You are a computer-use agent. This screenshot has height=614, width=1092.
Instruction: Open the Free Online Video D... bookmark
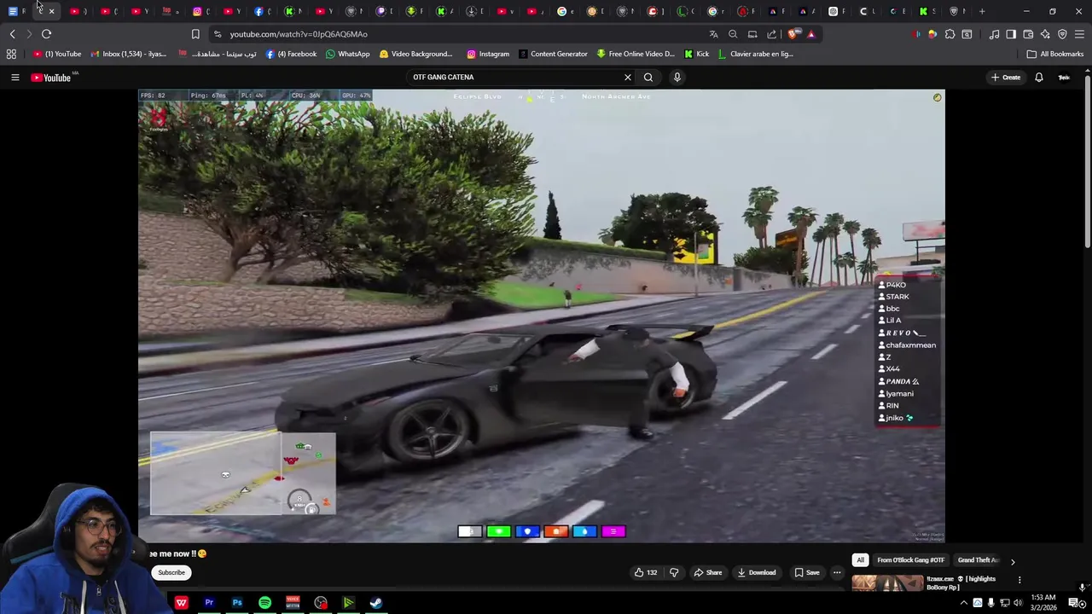click(x=636, y=54)
